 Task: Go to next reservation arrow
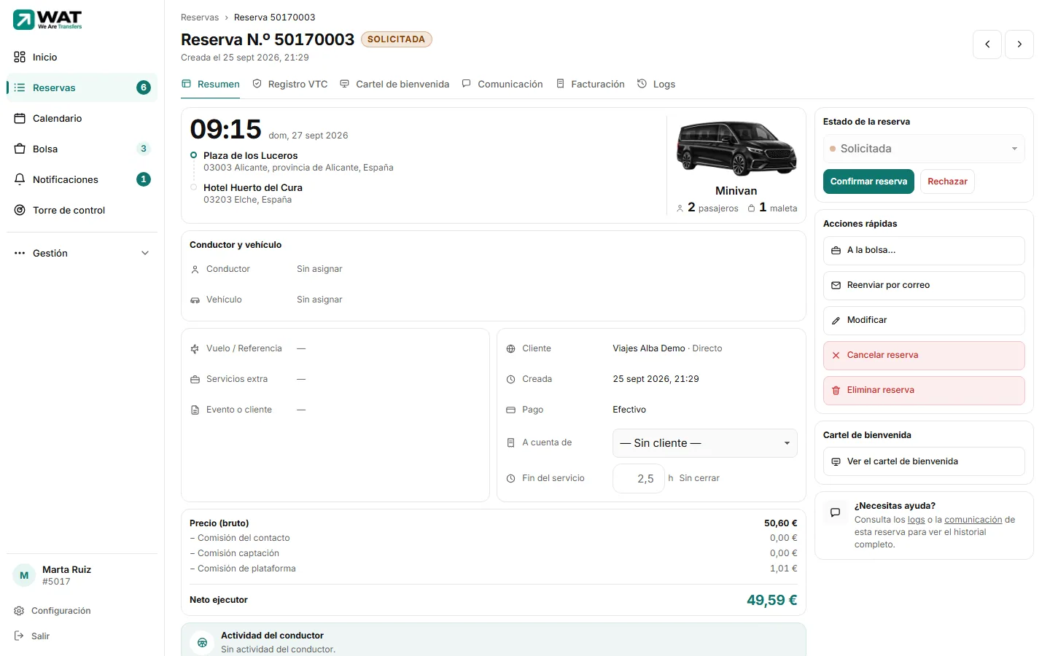[1019, 44]
